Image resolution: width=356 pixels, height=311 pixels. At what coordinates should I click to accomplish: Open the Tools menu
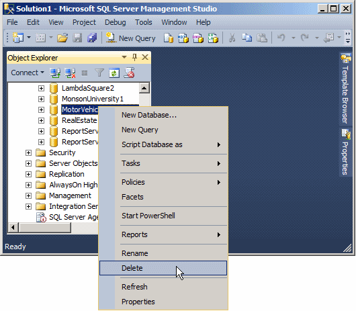click(144, 22)
